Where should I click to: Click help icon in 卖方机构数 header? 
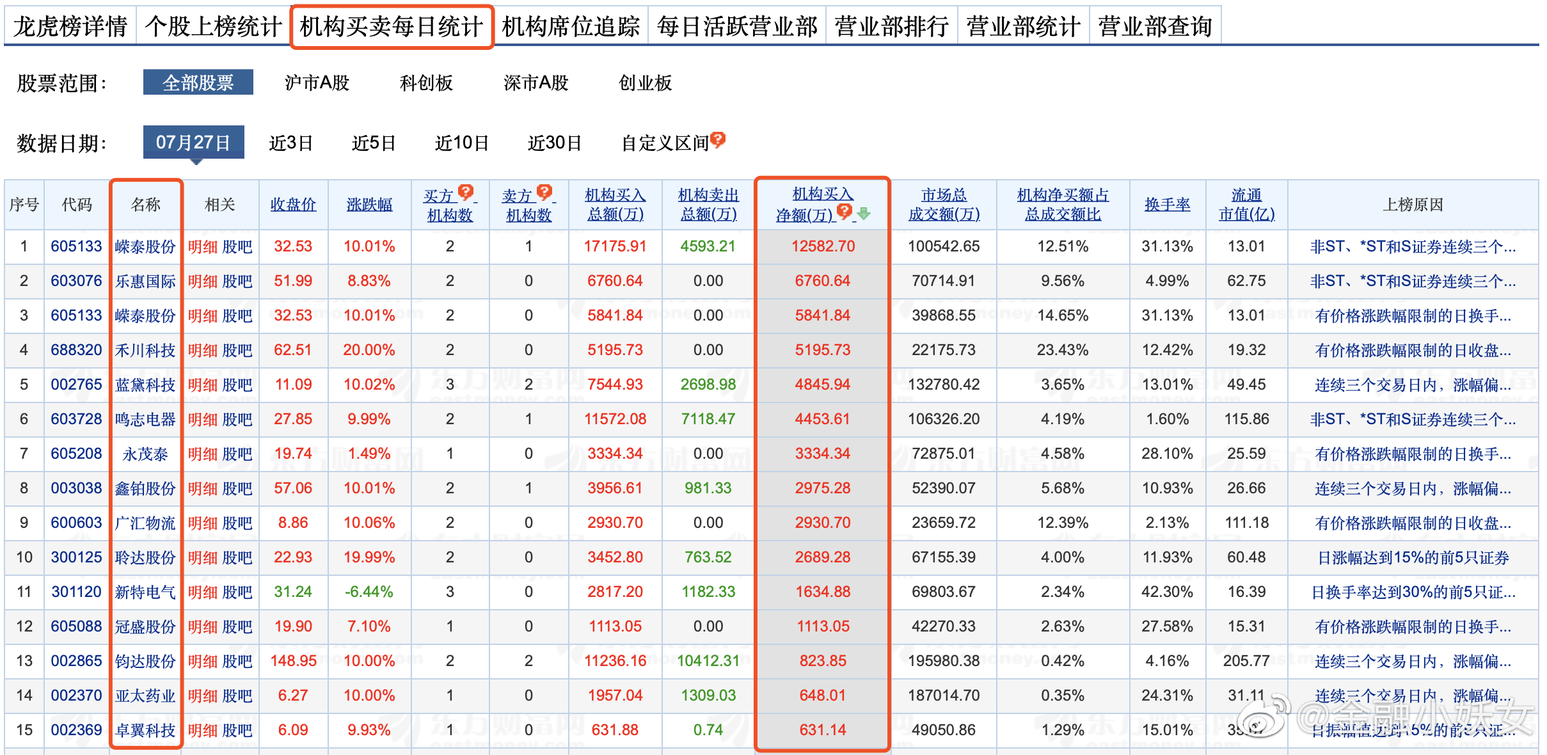tap(544, 191)
